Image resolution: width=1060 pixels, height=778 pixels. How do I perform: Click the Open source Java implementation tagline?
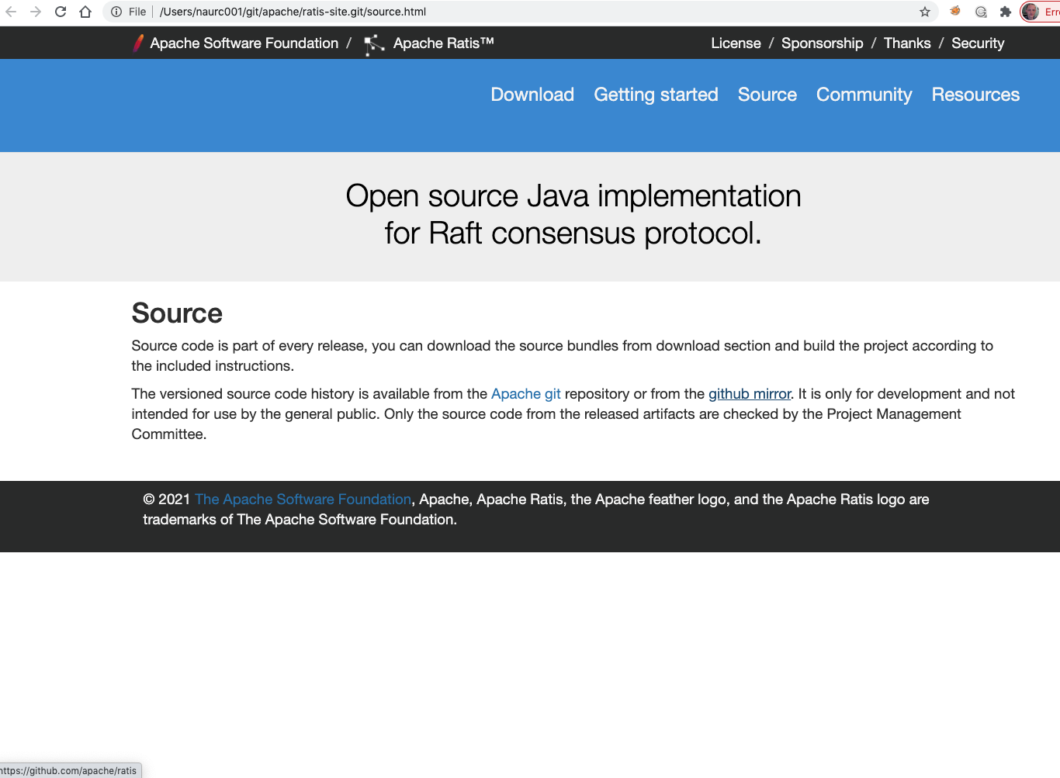coord(573,215)
